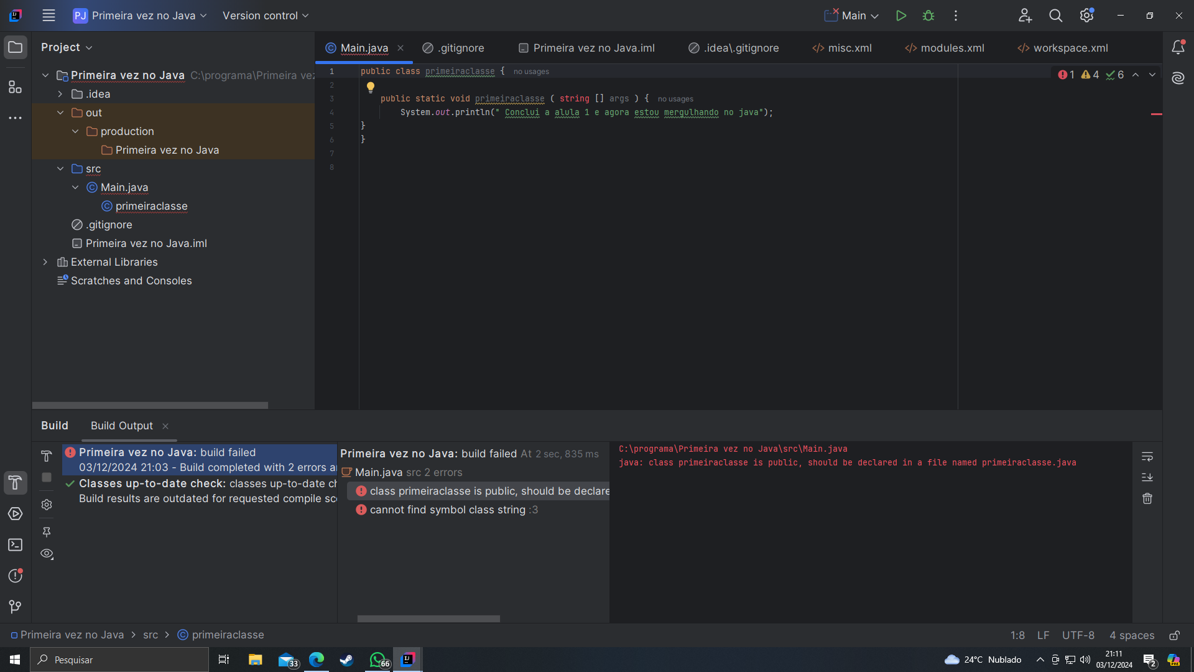Select the Build Output tab
The height and width of the screenshot is (672, 1194).
(121, 425)
